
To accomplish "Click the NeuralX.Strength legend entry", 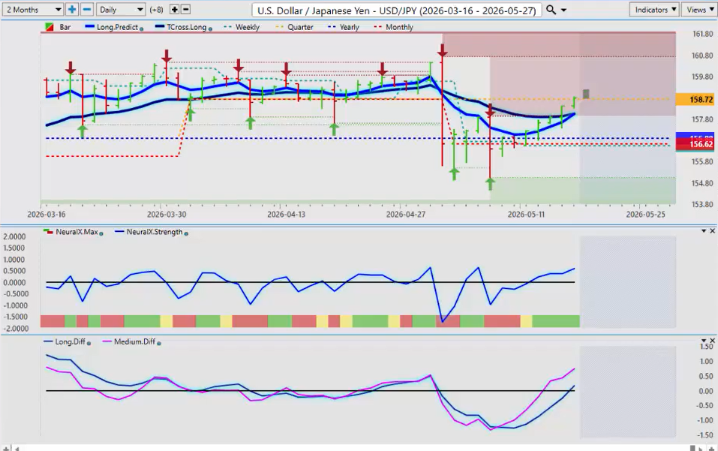I will pyautogui.click(x=155, y=232).
